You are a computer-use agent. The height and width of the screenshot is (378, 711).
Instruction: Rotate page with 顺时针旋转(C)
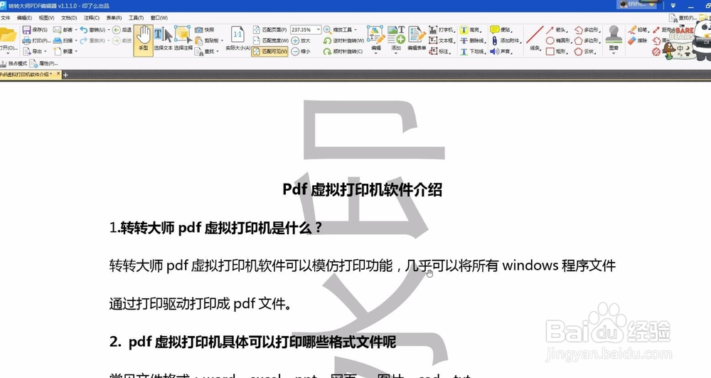(x=343, y=51)
